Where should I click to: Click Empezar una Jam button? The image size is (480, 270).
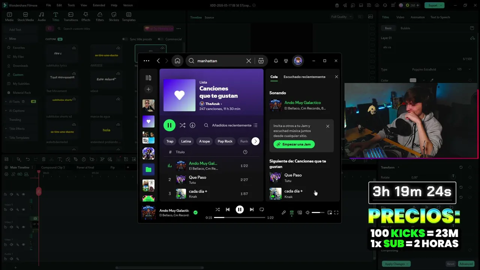point(294,144)
